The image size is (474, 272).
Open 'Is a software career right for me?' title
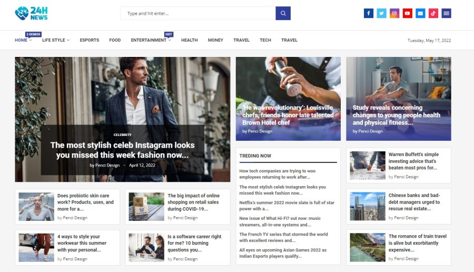point(194,243)
